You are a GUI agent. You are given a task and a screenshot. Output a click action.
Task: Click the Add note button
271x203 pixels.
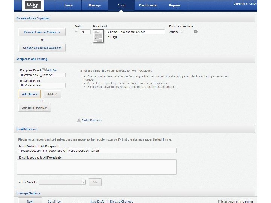(x=95, y=182)
